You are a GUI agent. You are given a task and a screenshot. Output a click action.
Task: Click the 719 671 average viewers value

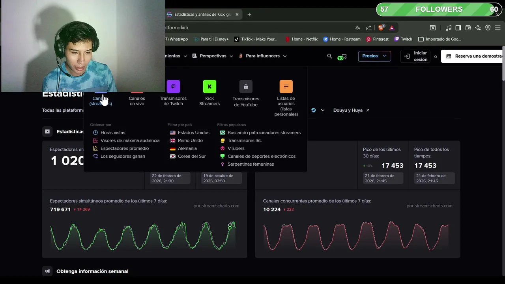pos(60,209)
